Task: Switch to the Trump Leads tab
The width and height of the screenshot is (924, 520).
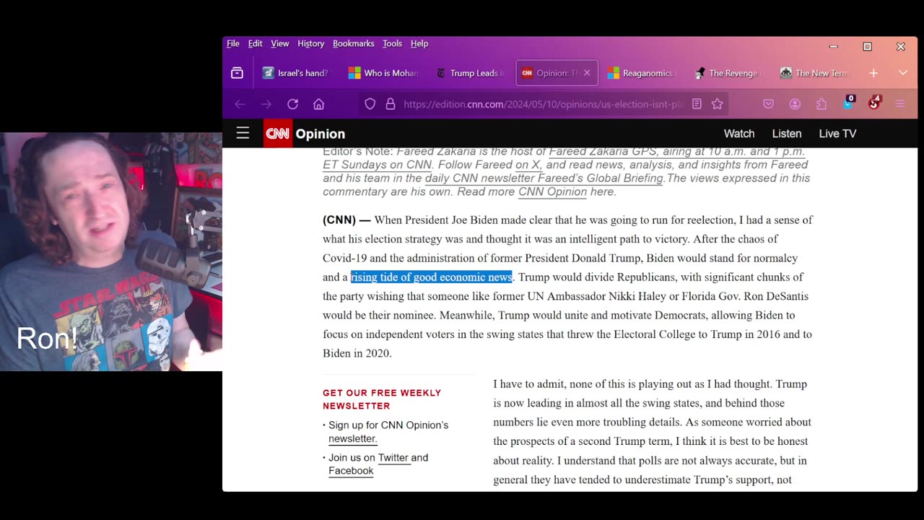Action: click(x=470, y=73)
